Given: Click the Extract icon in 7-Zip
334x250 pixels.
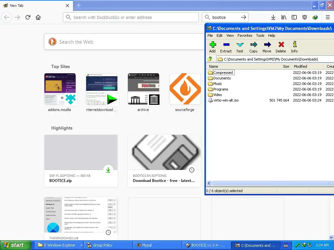Looking at the screenshot, I should [x=226, y=45].
